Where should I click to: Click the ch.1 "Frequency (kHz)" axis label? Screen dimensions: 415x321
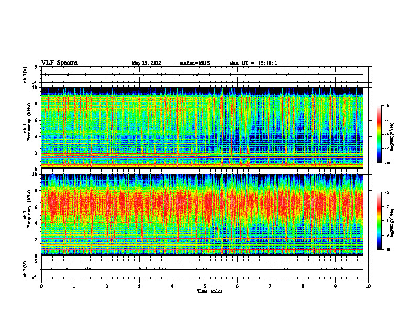coord(29,122)
